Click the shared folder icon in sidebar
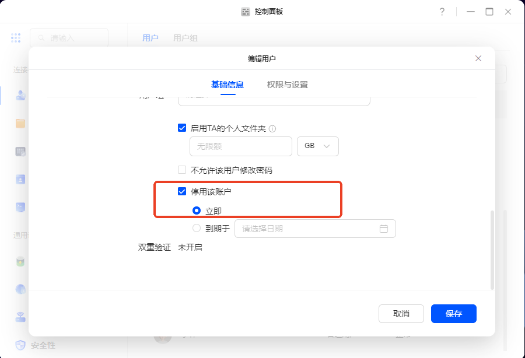Viewport: 525px width, 358px height. (x=21, y=123)
